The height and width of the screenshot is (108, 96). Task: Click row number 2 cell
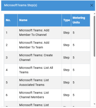point(11,45)
